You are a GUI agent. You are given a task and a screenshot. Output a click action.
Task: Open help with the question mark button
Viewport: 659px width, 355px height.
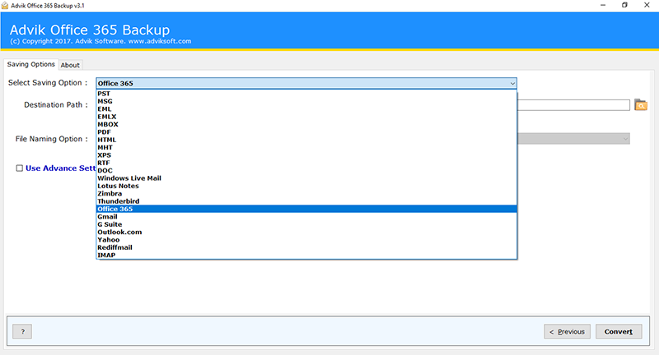(x=22, y=331)
